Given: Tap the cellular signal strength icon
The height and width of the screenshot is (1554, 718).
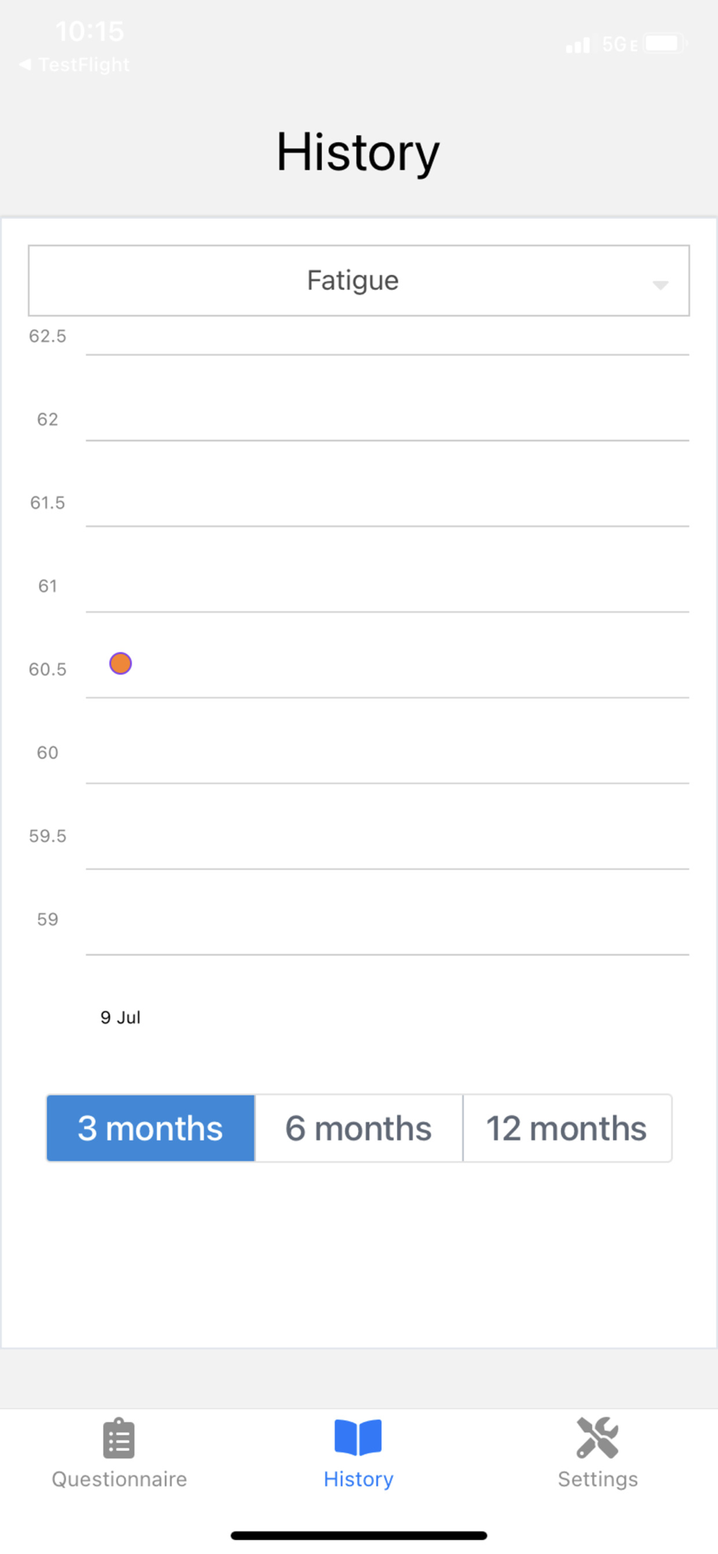Looking at the screenshot, I should [577, 45].
